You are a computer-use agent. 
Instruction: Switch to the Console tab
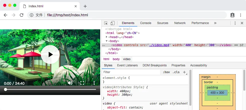point(146,23)
